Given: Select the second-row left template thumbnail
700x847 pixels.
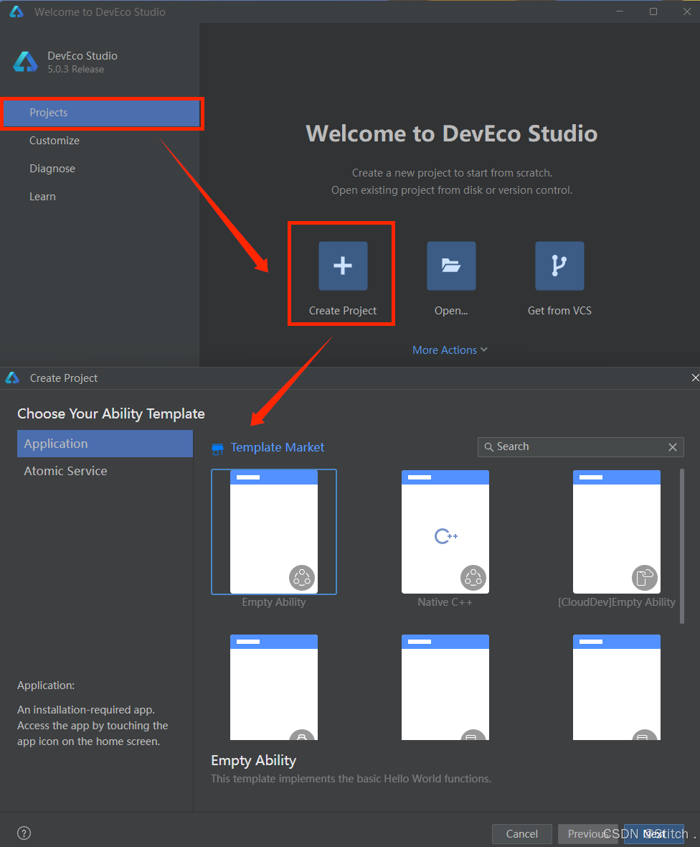Looking at the screenshot, I should [x=274, y=687].
